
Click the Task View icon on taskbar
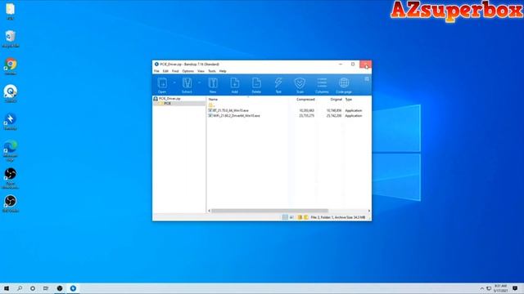[46, 288]
